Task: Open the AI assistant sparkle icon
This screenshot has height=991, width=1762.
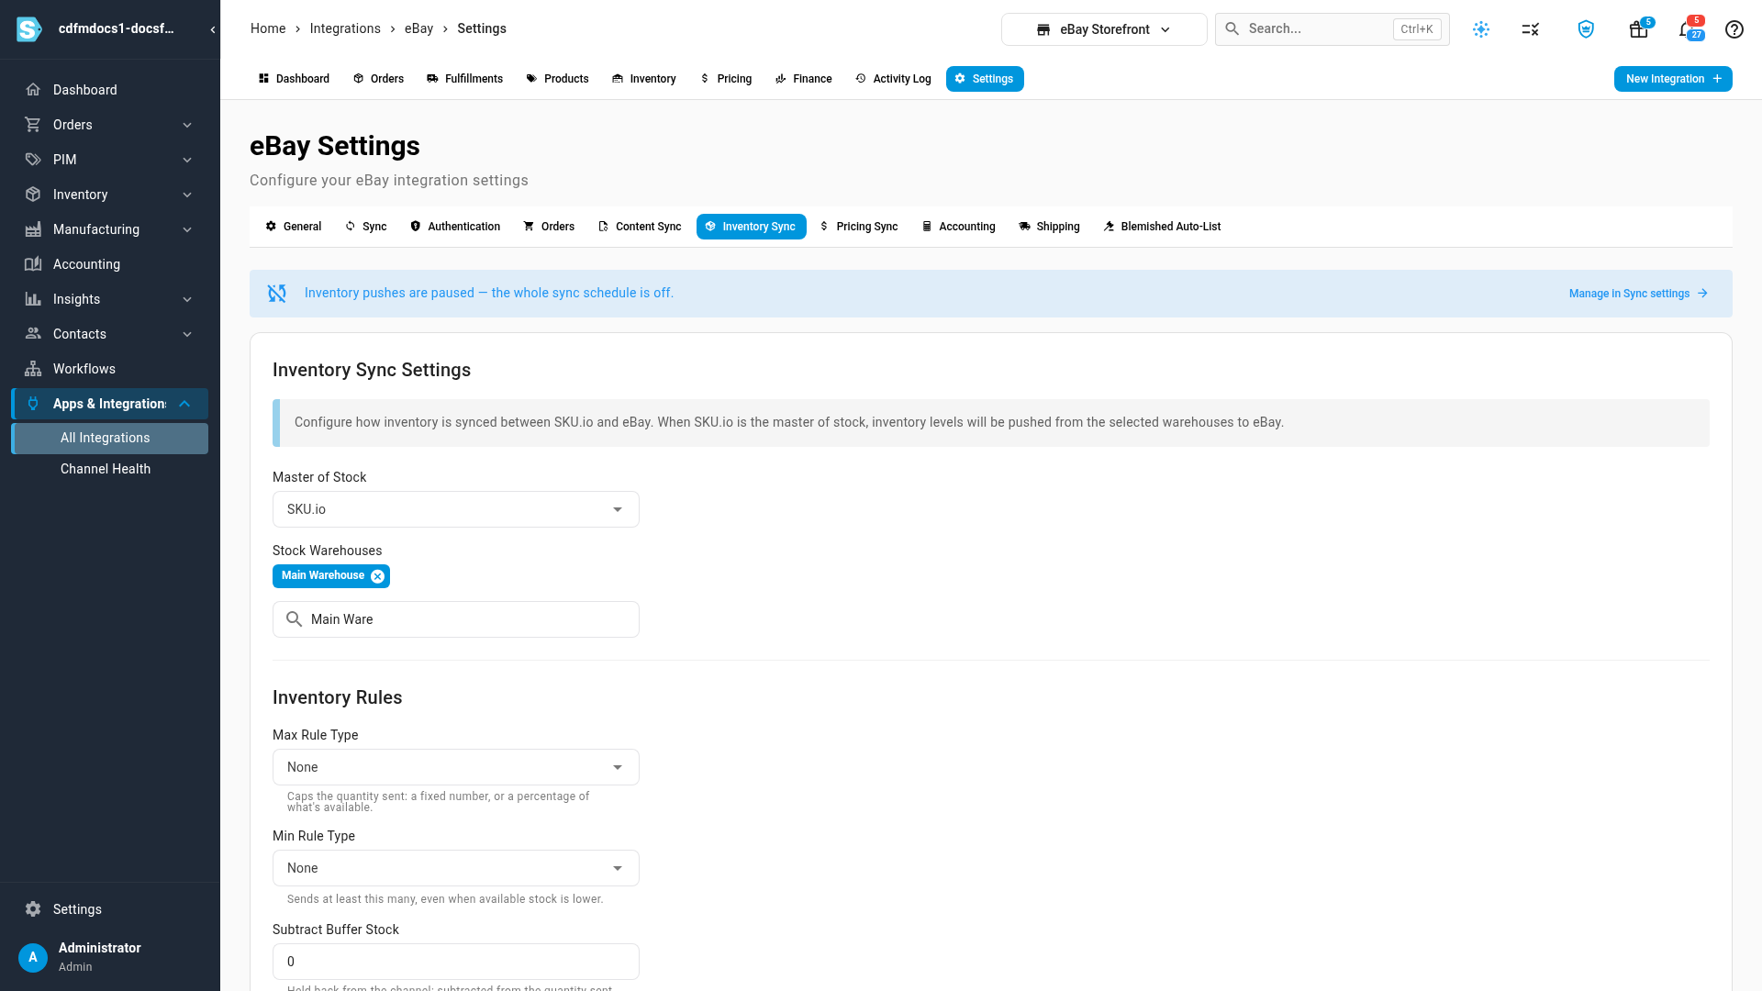Action: pyautogui.click(x=1481, y=29)
